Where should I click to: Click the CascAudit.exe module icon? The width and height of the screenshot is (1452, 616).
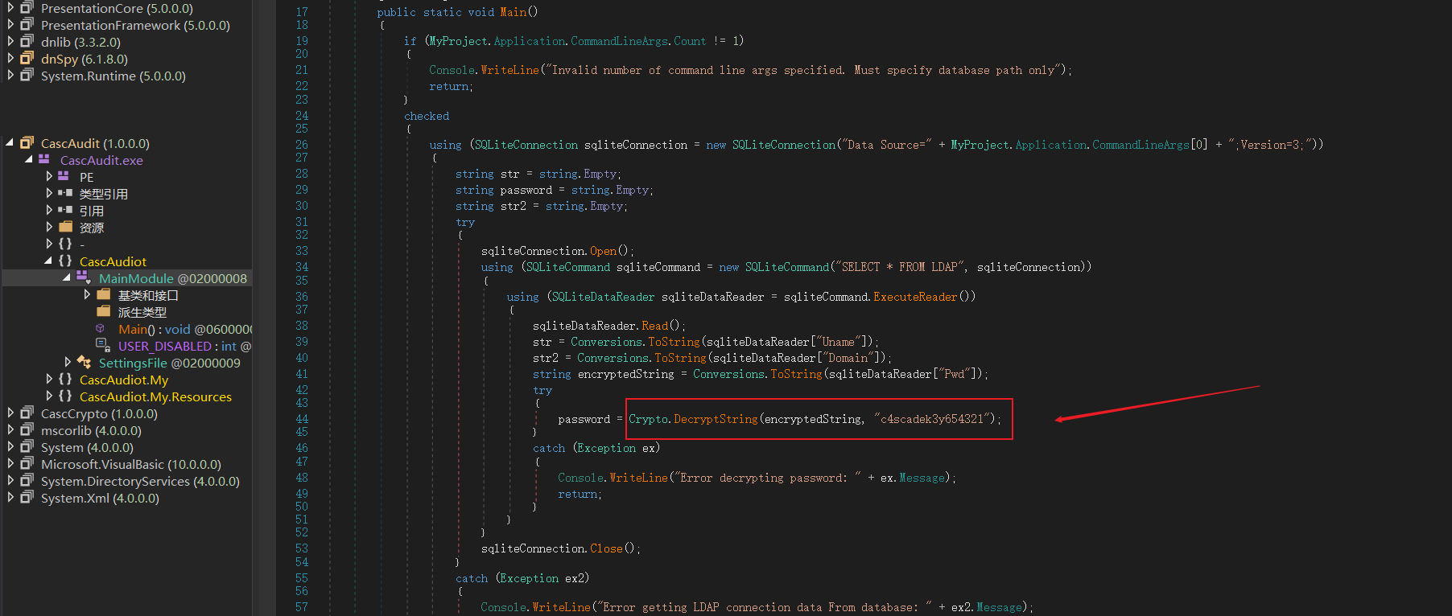tap(44, 160)
